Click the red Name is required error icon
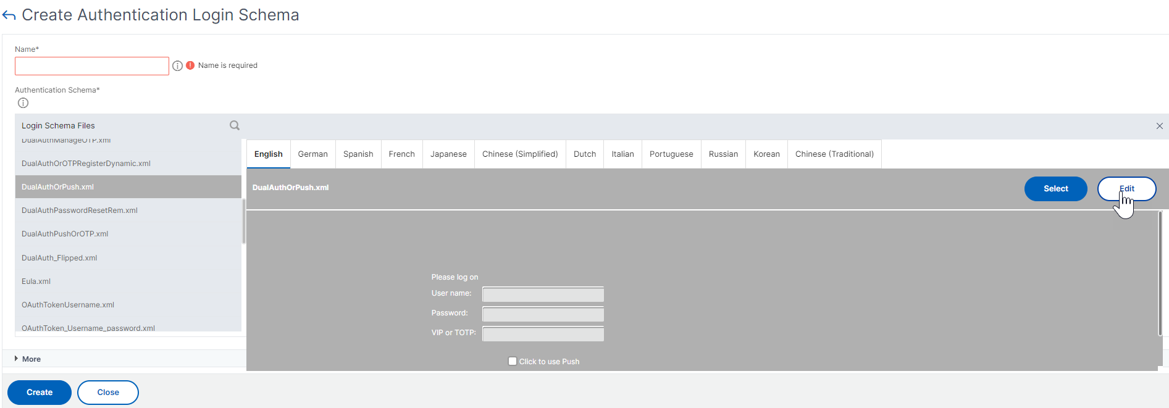The height and width of the screenshot is (408, 1169). [x=190, y=65]
